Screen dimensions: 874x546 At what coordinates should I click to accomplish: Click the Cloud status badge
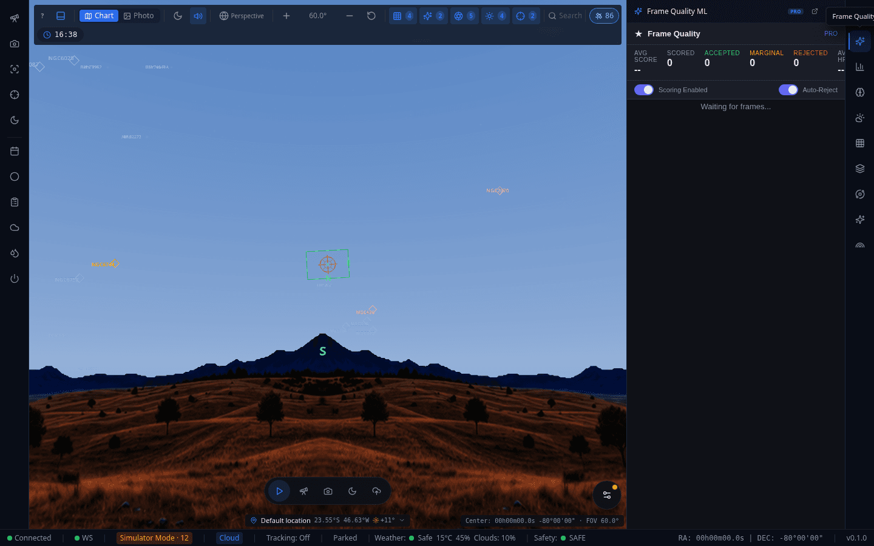pos(229,538)
